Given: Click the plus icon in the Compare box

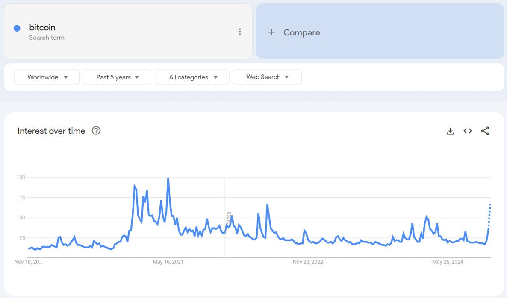Looking at the screenshot, I should click(x=271, y=32).
